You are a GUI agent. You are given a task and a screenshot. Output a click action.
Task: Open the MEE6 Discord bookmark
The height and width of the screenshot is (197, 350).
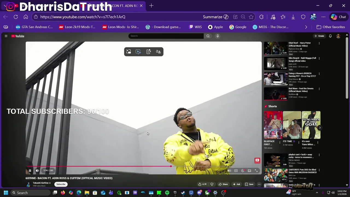click(270, 27)
